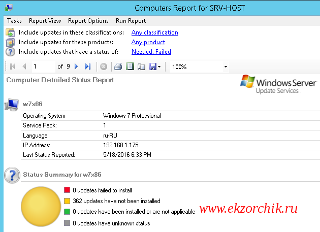
Task: Edit the current page number field
Action: point(44,67)
